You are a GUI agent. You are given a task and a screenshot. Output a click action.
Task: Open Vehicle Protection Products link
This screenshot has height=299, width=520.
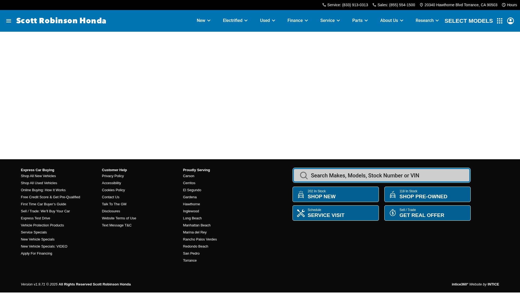[42, 225]
